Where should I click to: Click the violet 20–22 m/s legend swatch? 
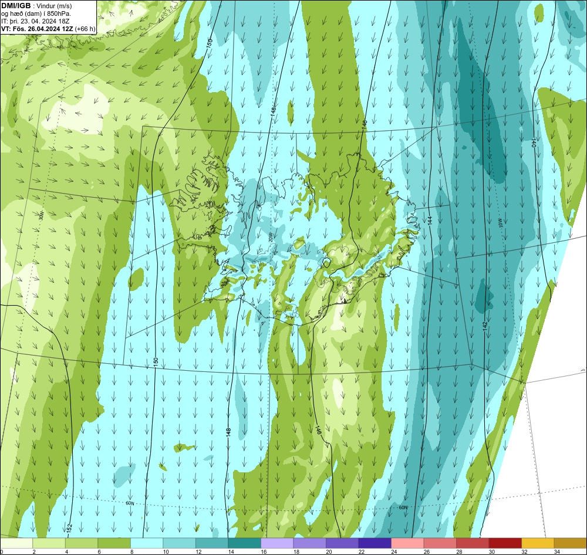[342, 543]
